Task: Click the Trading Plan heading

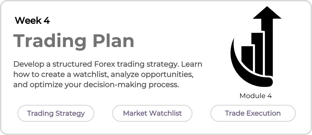Action: click(x=74, y=41)
